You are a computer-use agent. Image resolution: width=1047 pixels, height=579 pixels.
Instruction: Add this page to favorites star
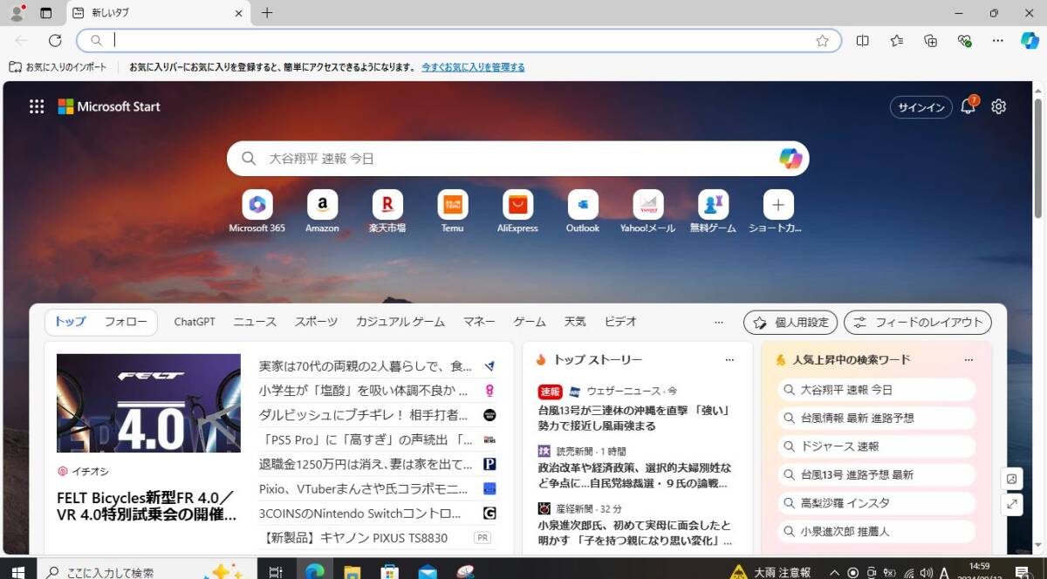click(x=822, y=40)
